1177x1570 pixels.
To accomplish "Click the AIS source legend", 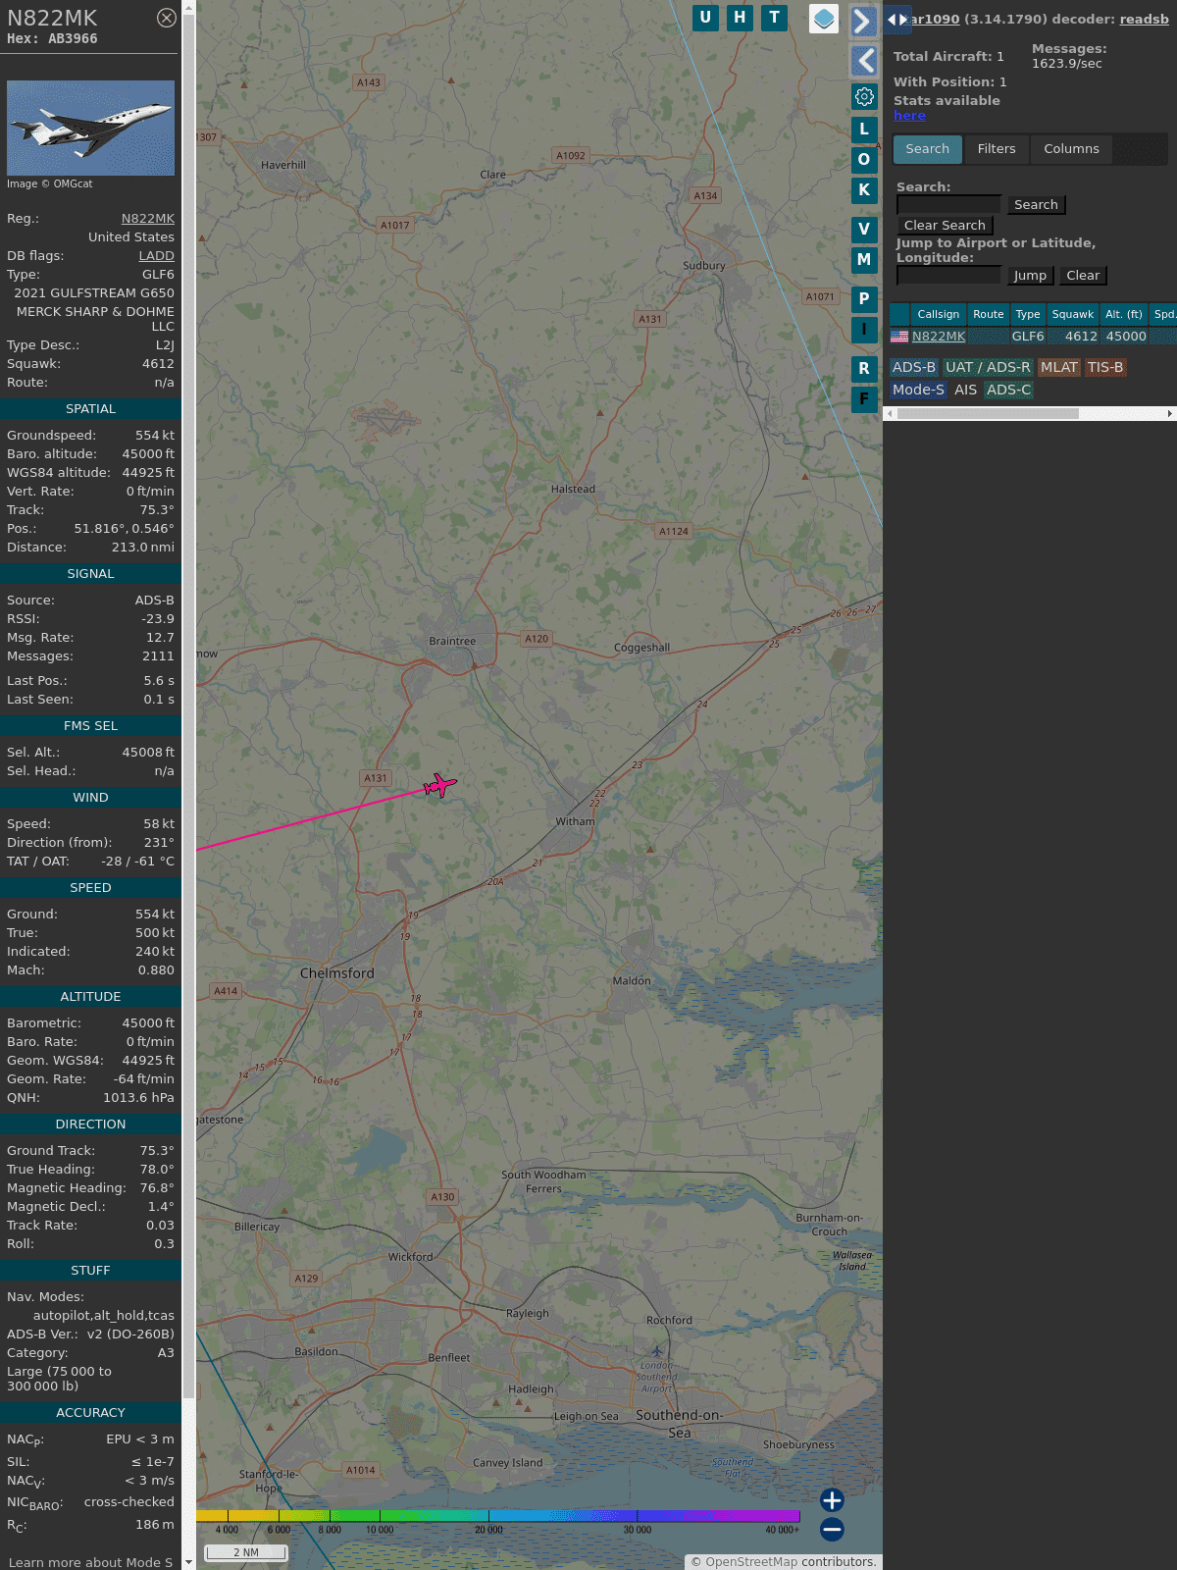I will pyautogui.click(x=965, y=390).
